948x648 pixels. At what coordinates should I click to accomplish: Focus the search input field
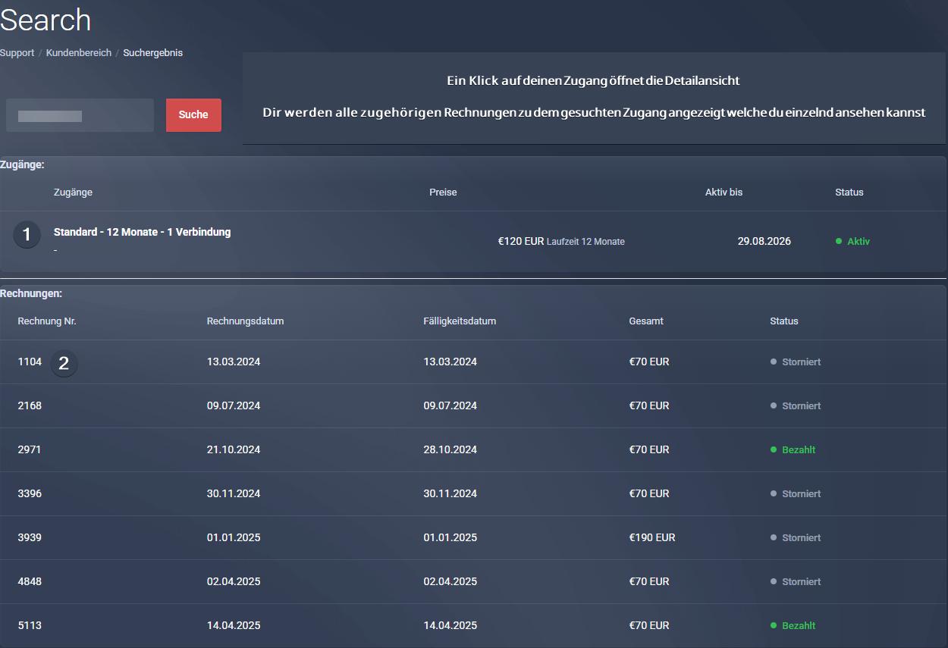80,116
